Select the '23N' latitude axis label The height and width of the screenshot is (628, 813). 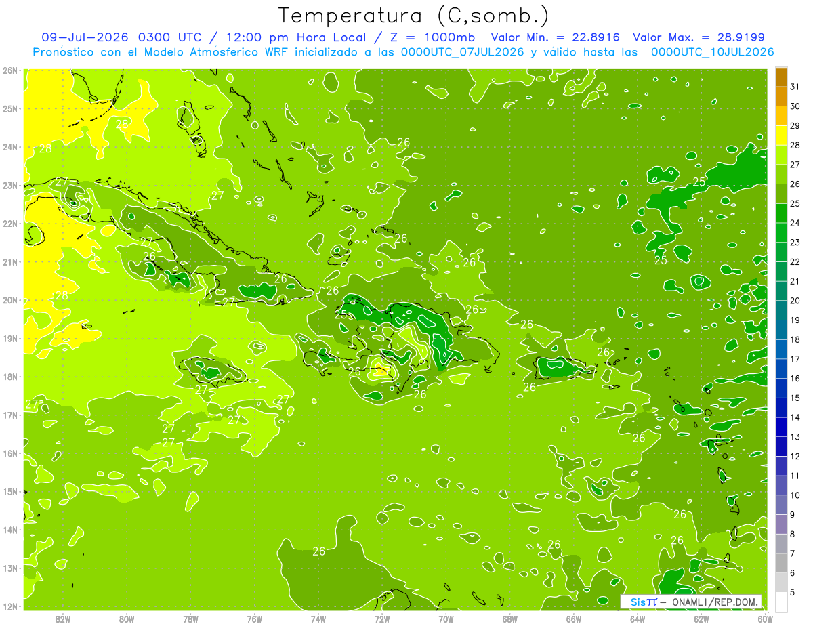tap(10, 185)
